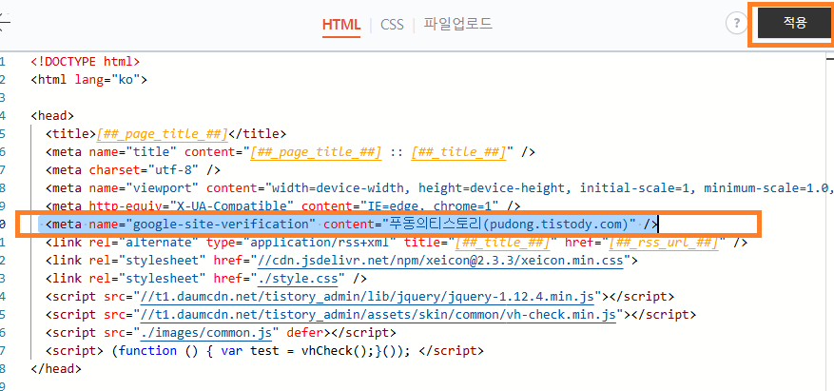Viewport: 834px width, 391px height.
Task: Click the meta name="title" line
Action: point(290,152)
